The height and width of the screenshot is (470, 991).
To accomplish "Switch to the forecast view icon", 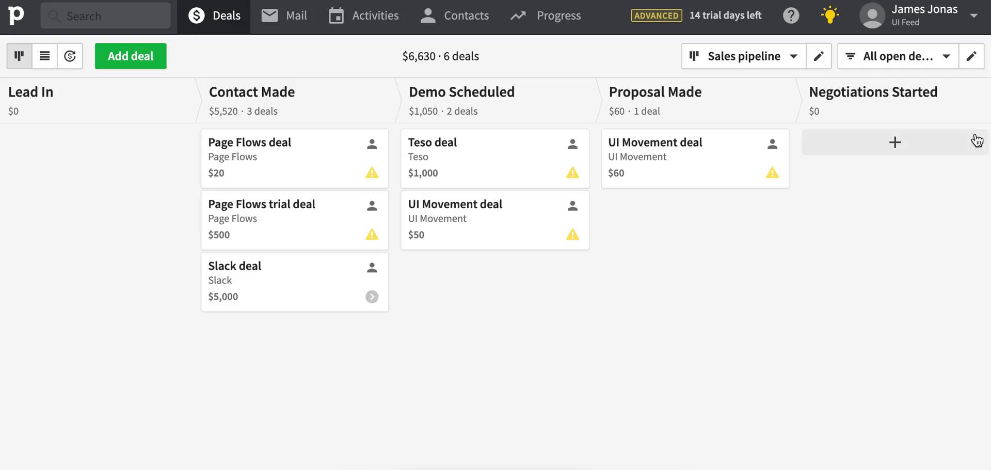I will [70, 56].
